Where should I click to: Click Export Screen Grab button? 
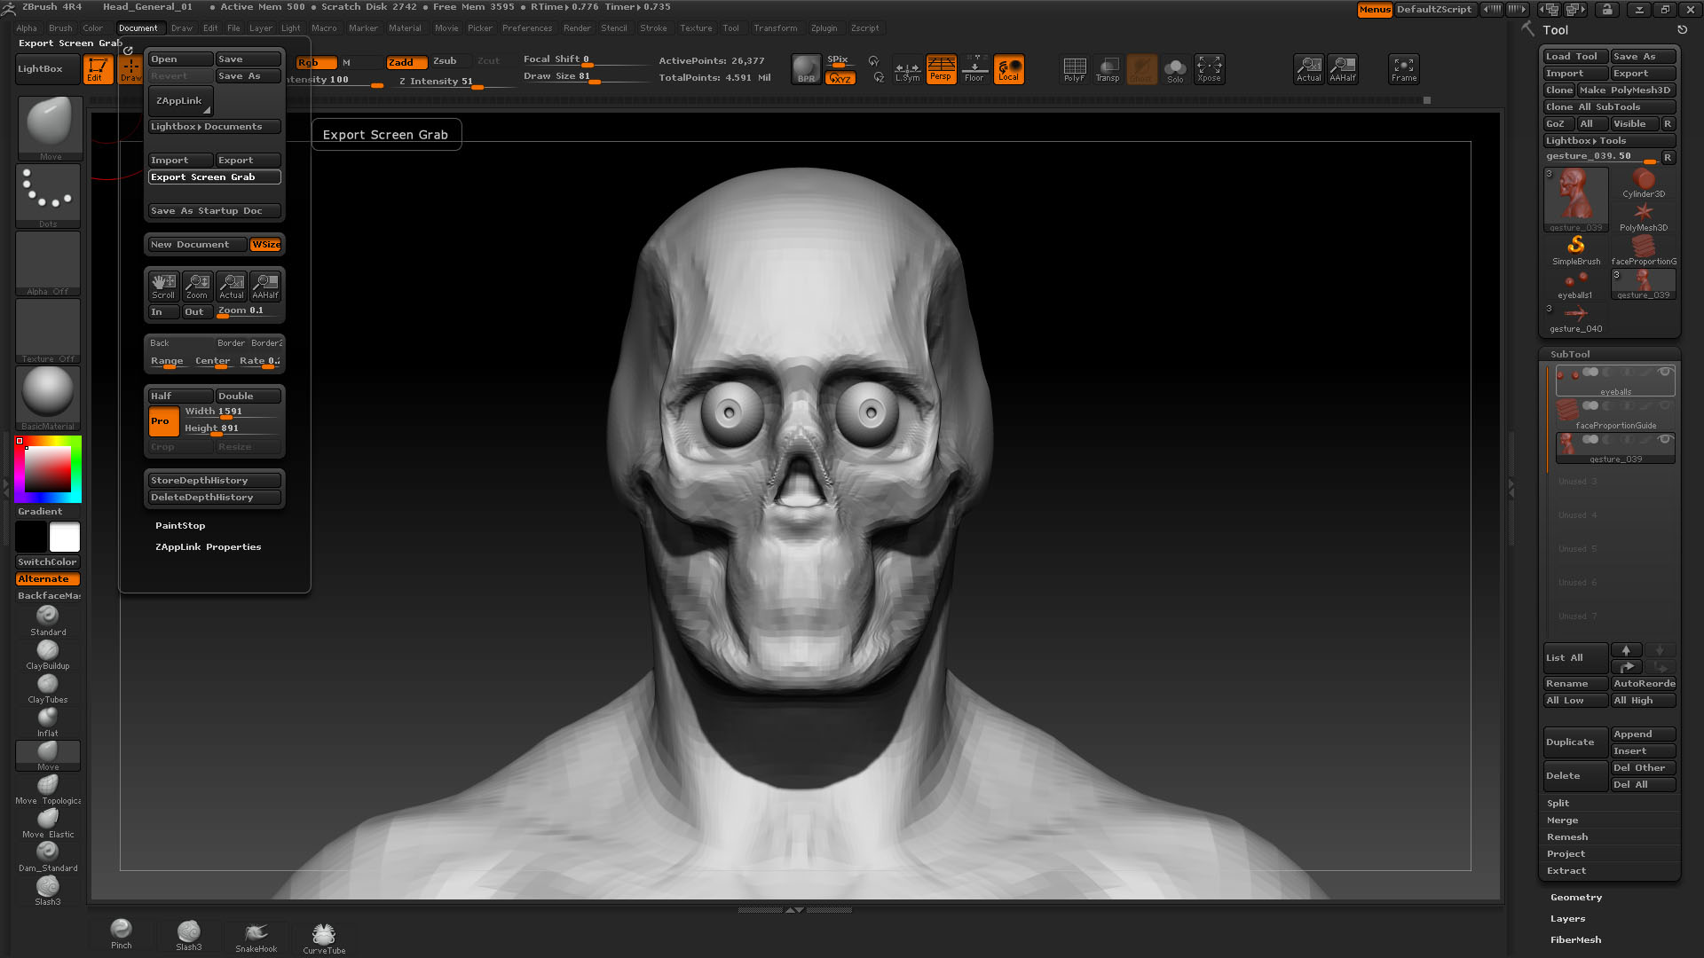pos(215,177)
